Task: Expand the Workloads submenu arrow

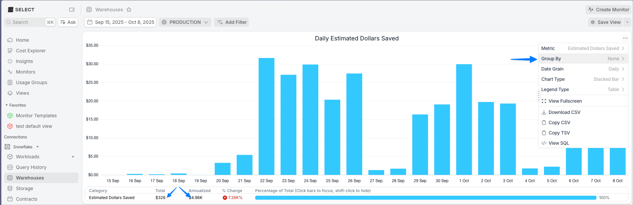Action: coord(73,157)
